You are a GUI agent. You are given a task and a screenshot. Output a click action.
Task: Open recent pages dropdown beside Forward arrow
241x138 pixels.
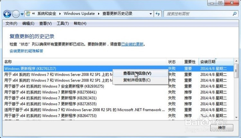coord(22,14)
